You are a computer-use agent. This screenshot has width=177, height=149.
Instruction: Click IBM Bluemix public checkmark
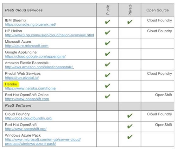click(108, 22)
